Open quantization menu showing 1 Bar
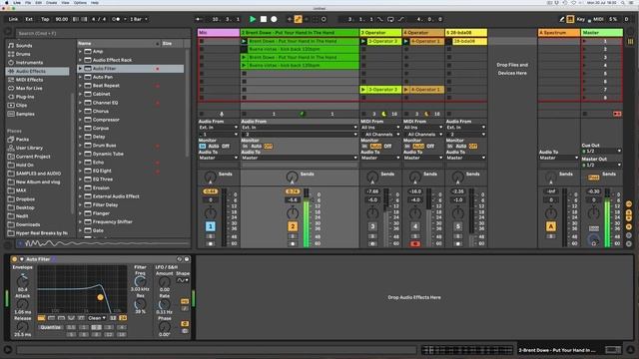The image size is (639, 359). tap(139, 19)
